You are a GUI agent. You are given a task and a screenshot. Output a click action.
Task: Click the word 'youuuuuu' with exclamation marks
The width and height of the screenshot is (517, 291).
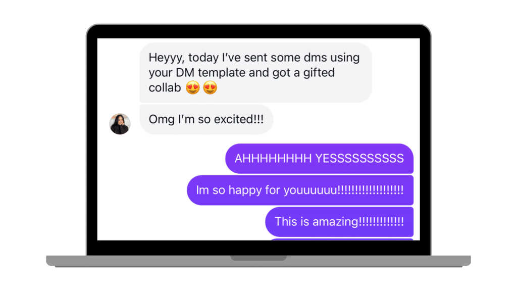(x=343, y=190)
